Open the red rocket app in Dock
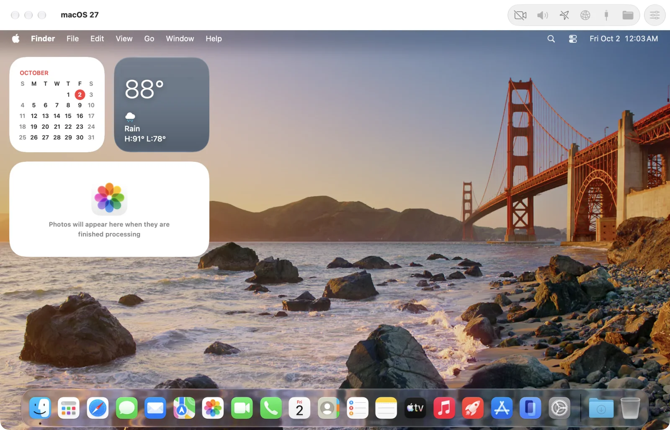This screenshot has width=670, height=430. (473, 408)
